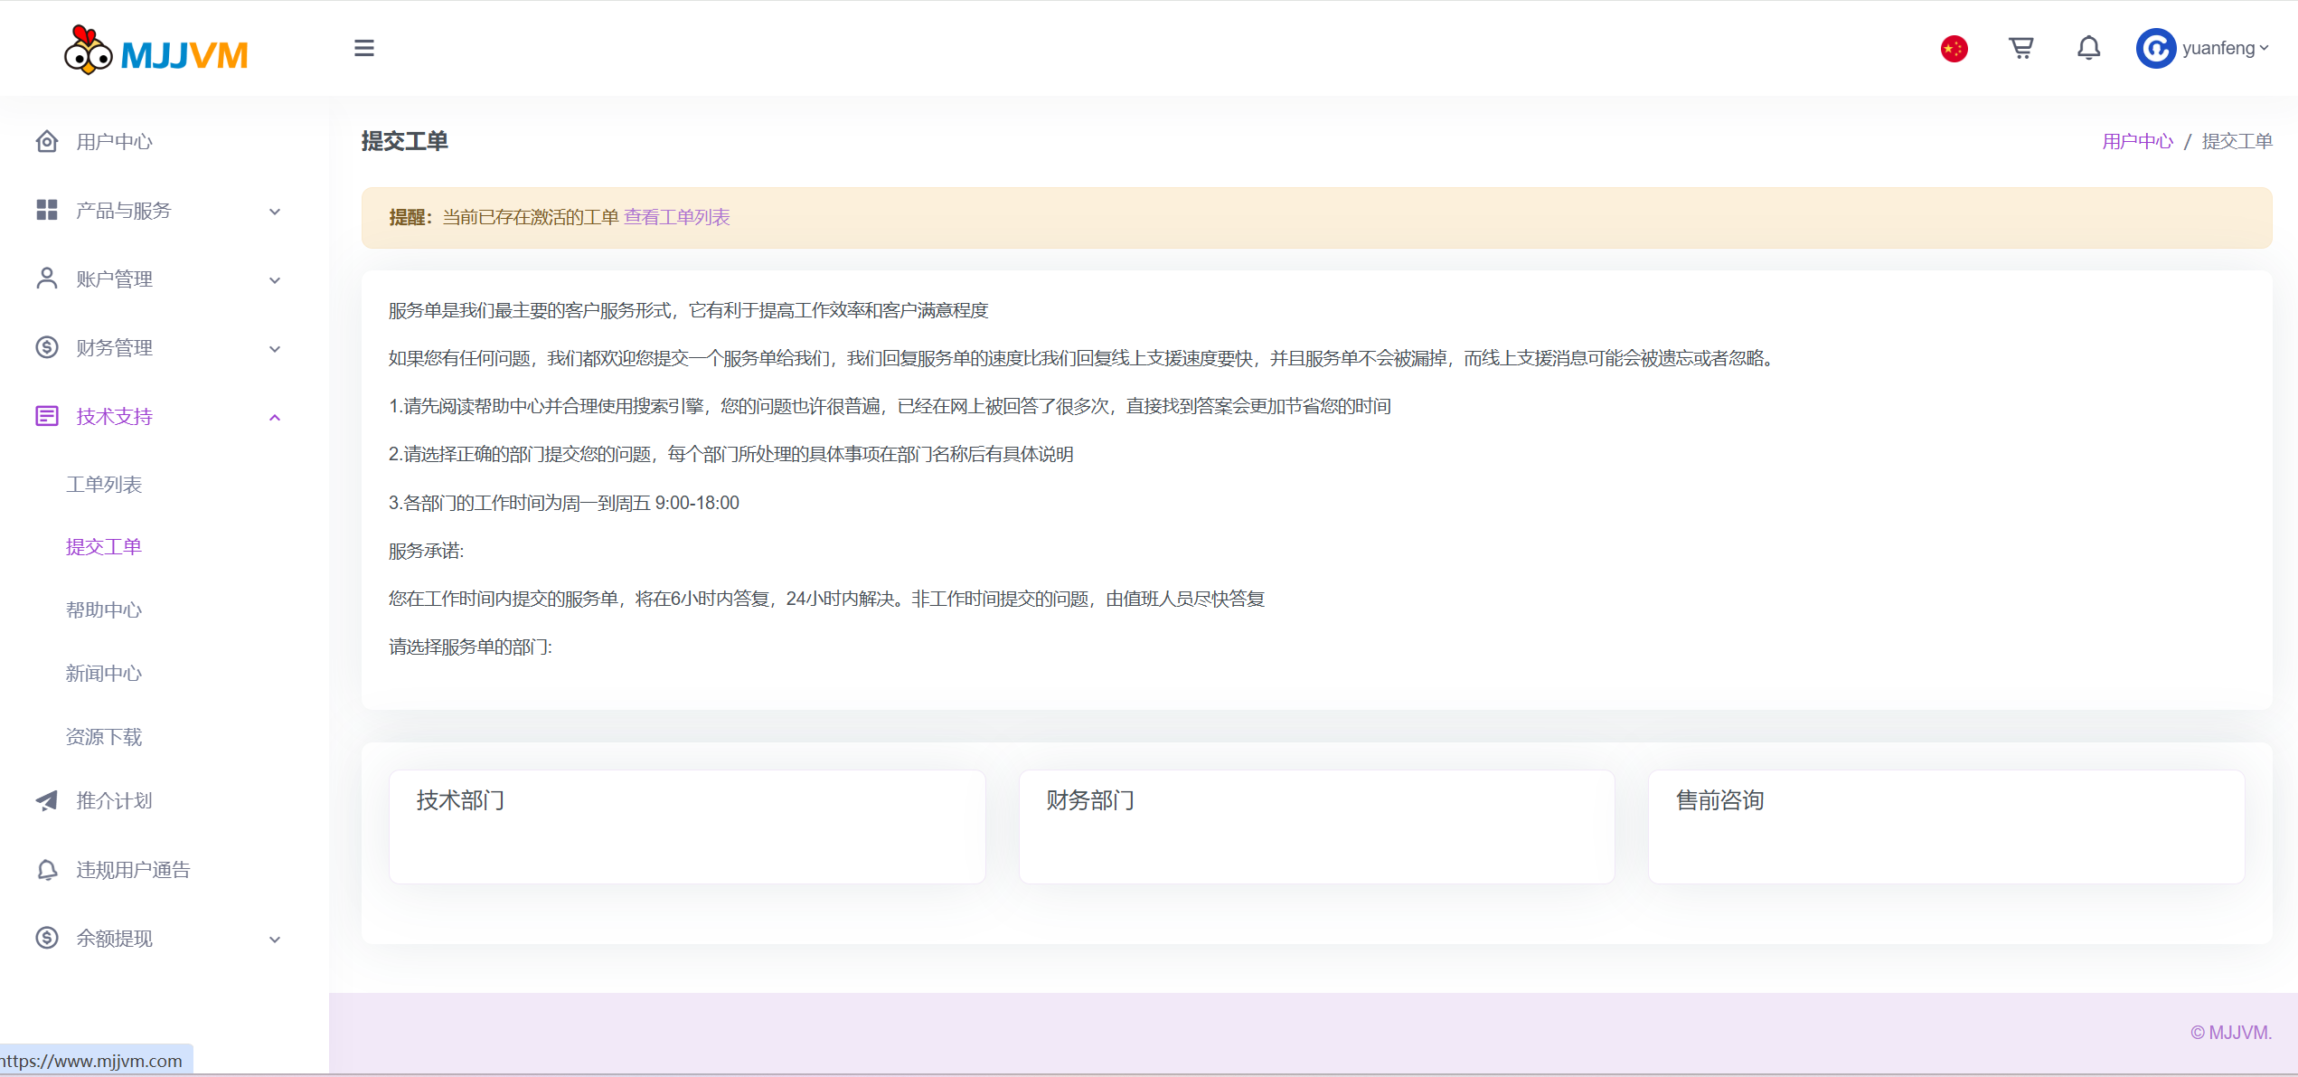
Task: Expand the 余额提现 menu arrow
Action: pyautogui.click(x=275, y=940)
